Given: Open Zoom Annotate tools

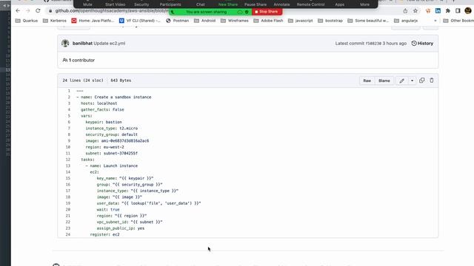Looking at the screenshot, I should point(281,4).
